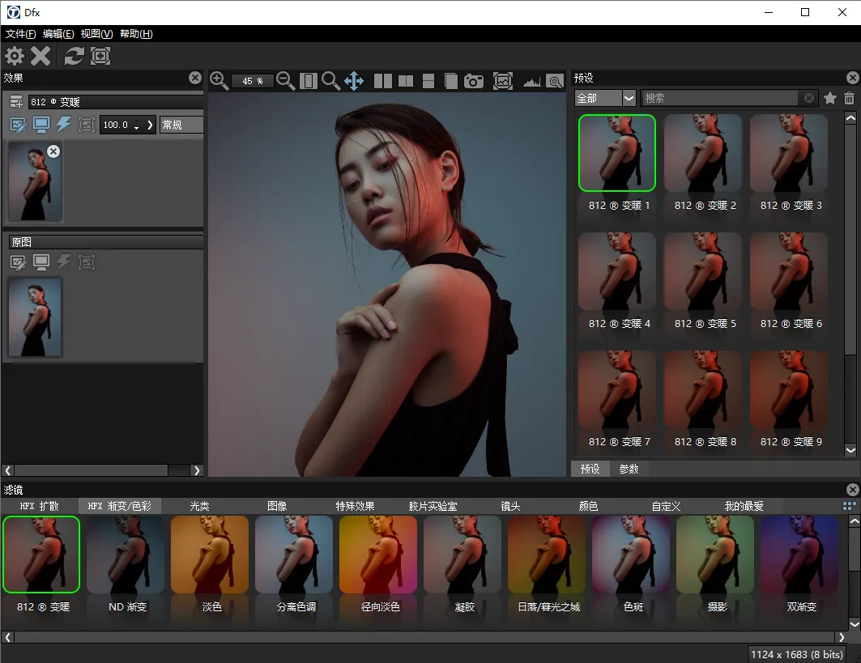The height and width of the screenshot is (663, 861).
Task: Open the 常规 blend mode dropdown
Action: point(181,125)
